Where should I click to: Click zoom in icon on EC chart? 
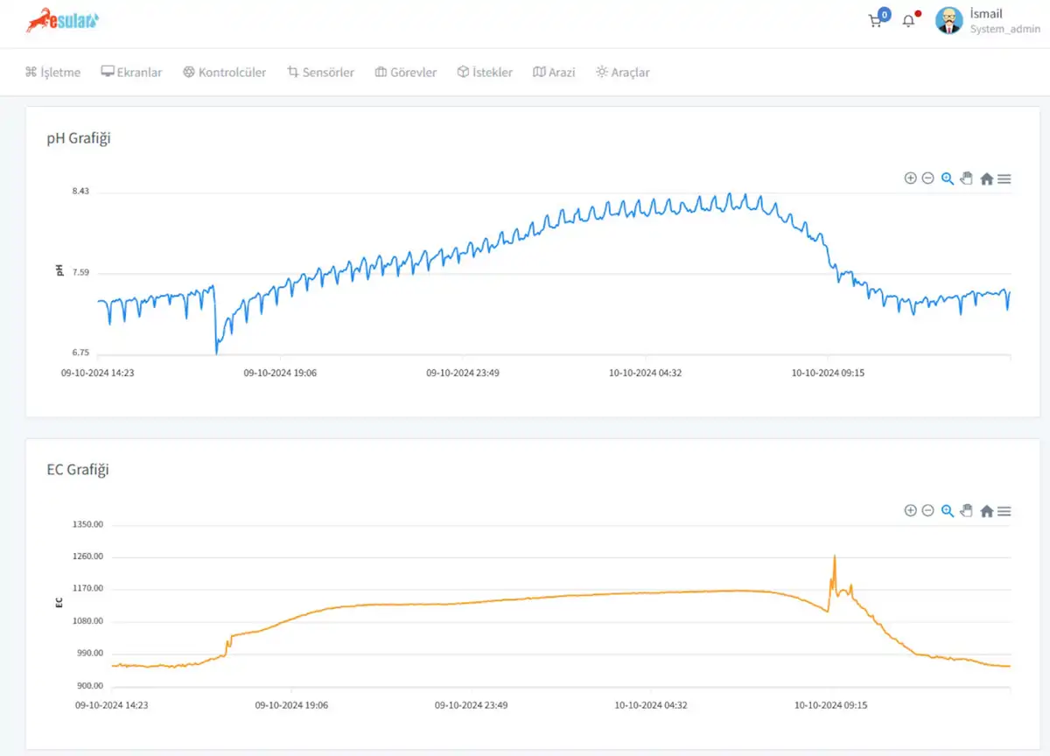click(910, 511)
